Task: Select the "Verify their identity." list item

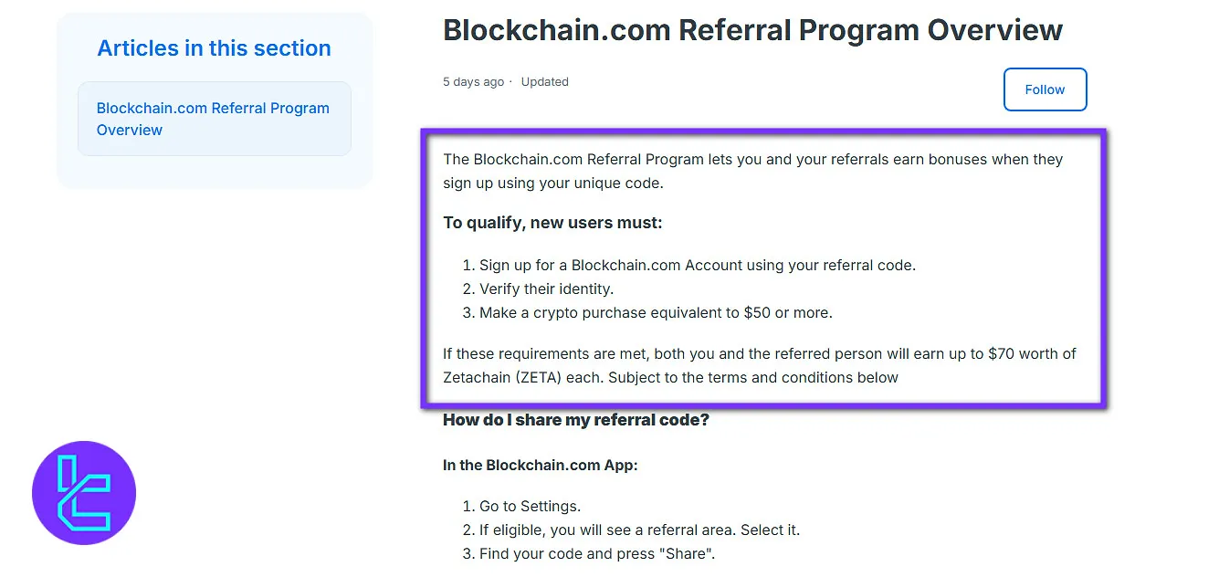Action: pos(546,289)
